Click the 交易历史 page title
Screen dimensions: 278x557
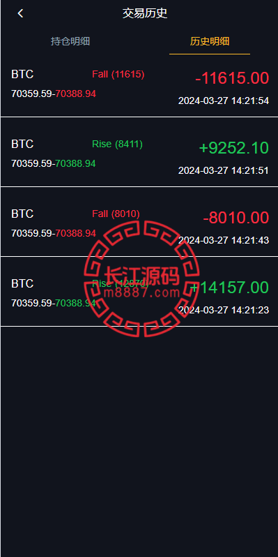145,13
